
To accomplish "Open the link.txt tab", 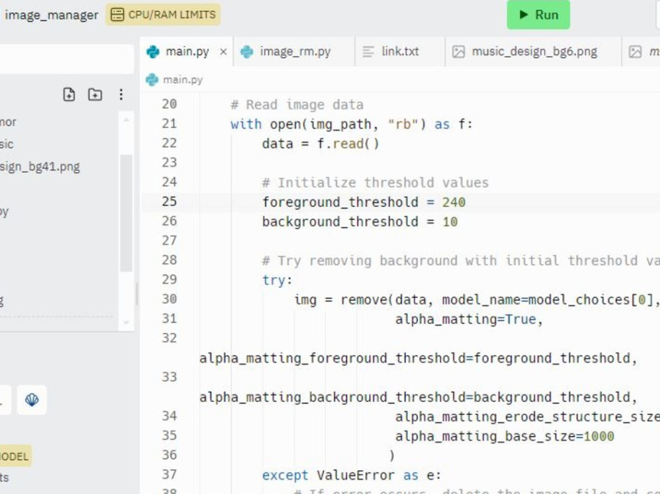I will (399, 51).
